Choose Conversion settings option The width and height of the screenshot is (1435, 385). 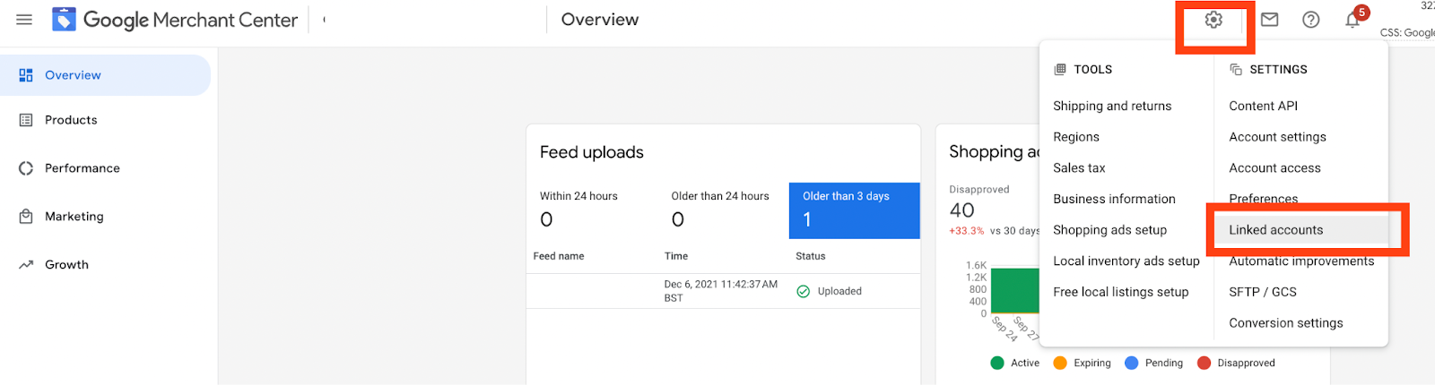[1285, 323]
